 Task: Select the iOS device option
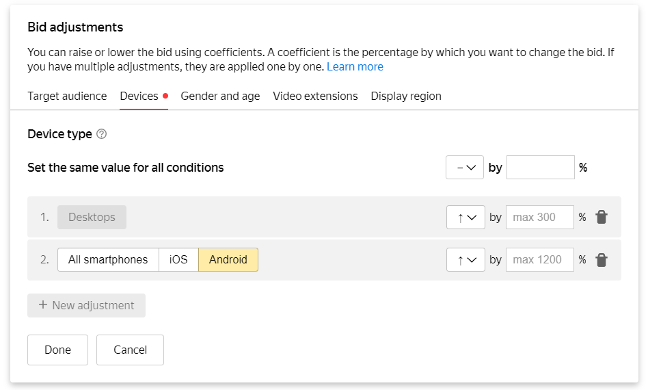click(x=178, y=260)
